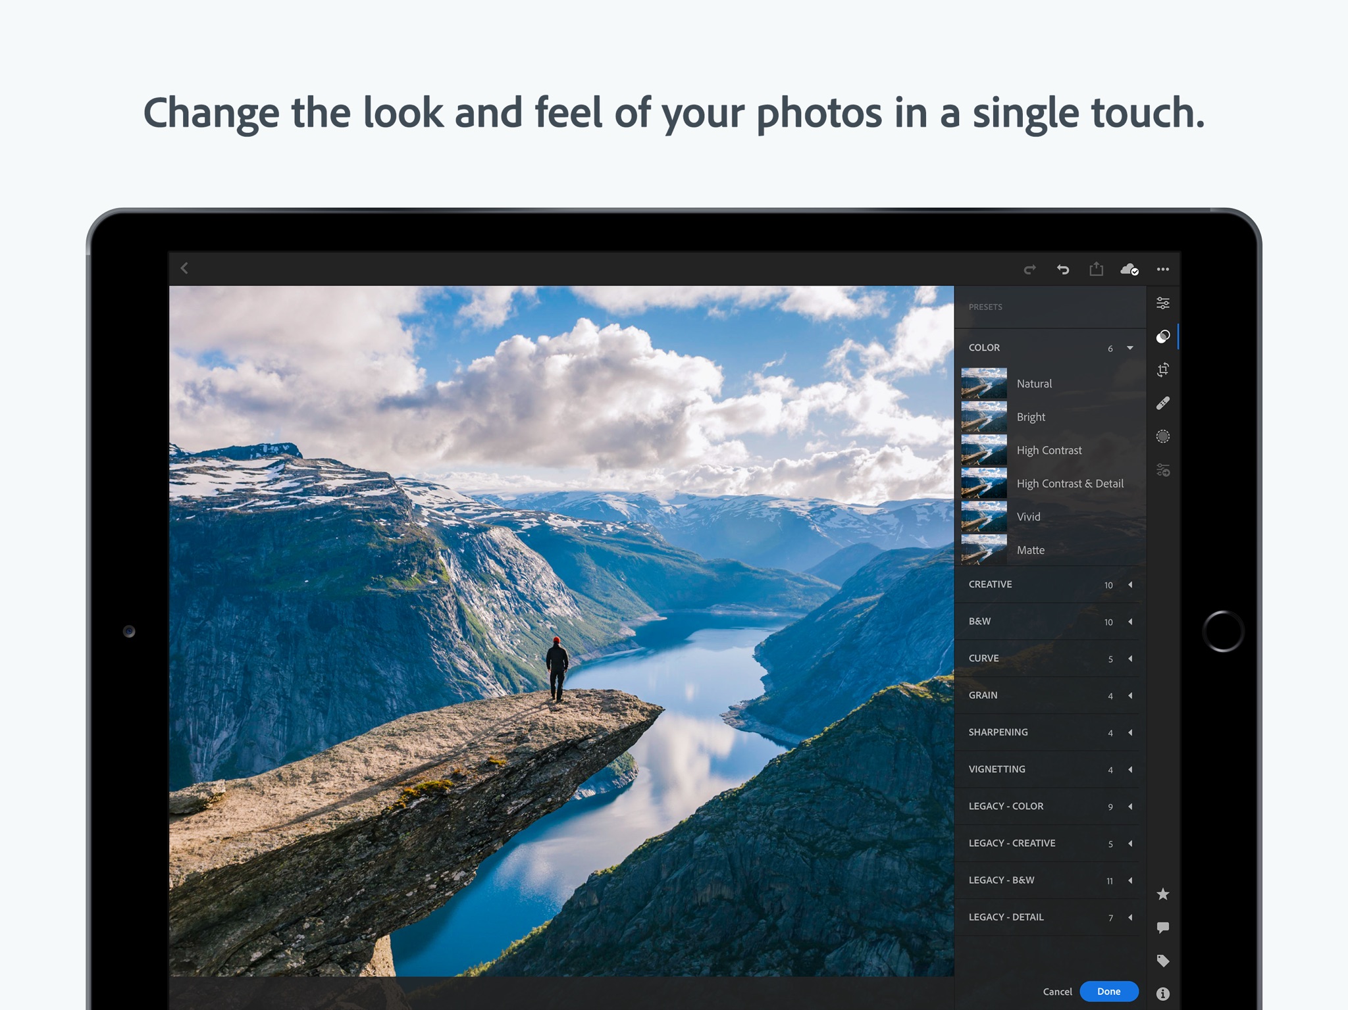Open the star rating panel
Image resolution: width=1348 pixels, height=1010 pixels.
[x=1163, y=894]
